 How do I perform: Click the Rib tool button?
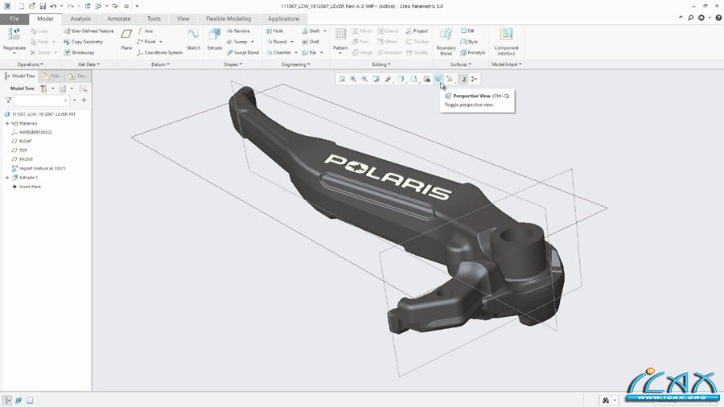pyautogui.click(x=310, y=52)
